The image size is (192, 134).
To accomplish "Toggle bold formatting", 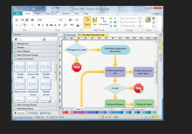I will pos(39,25).
